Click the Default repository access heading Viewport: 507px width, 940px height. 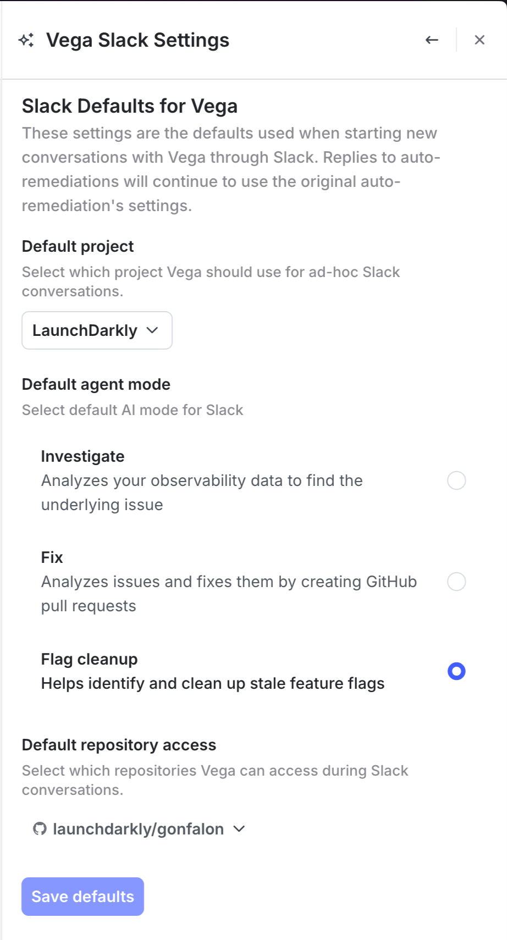(x=119, y=745)
